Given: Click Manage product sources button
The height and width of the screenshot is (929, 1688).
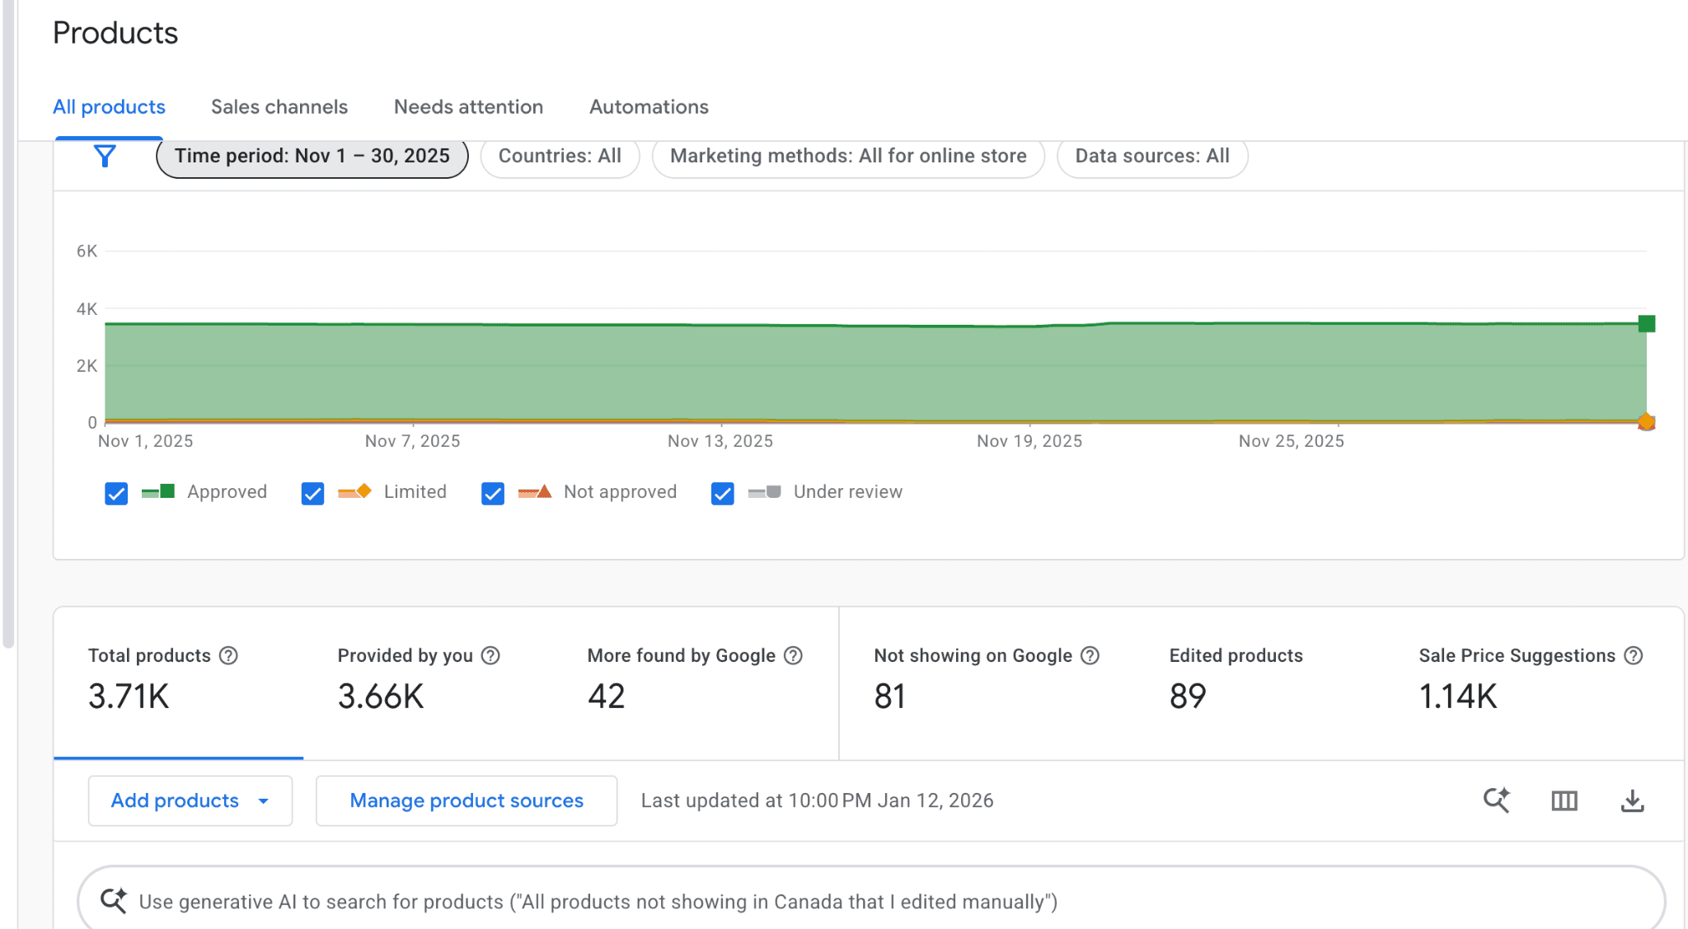Looking at the screenshot, I should click(467, 800).
